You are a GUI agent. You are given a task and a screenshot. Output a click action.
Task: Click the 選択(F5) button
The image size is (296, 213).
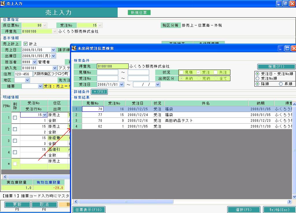click(244, 210)
